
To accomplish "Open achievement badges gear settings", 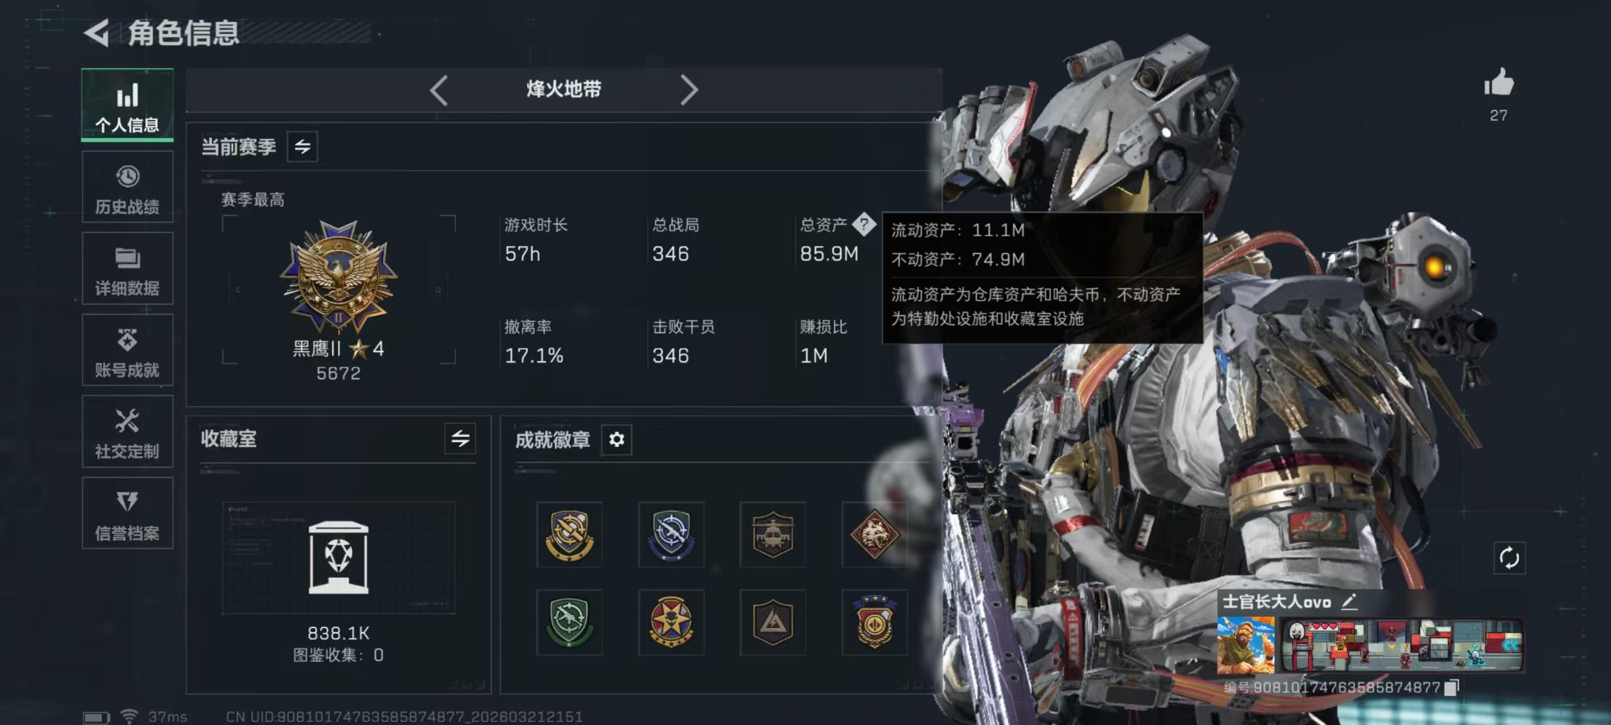I will coord(616,440).
